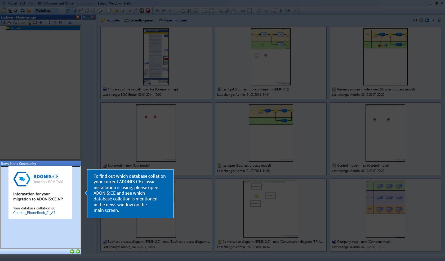Click the magnifier zoom icon
The width and height of the screenshot is (445, 261).
click(x=221, y=11)
